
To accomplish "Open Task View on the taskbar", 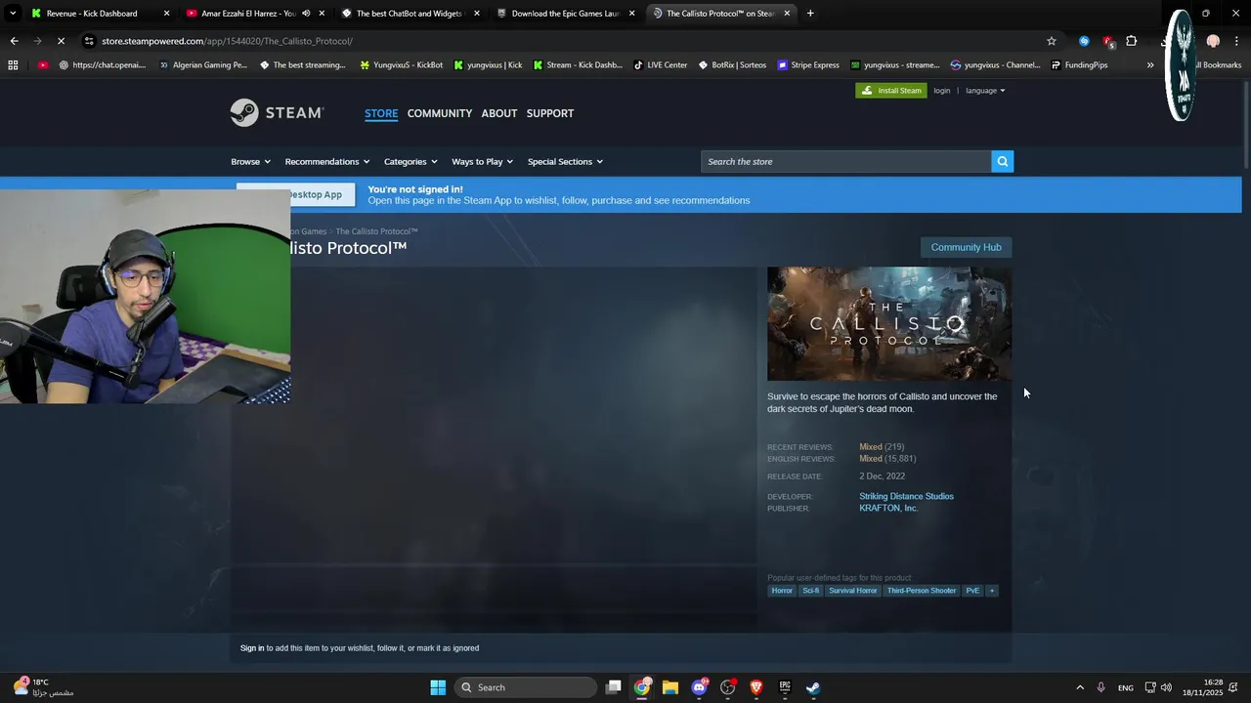I will pos(614,687).
